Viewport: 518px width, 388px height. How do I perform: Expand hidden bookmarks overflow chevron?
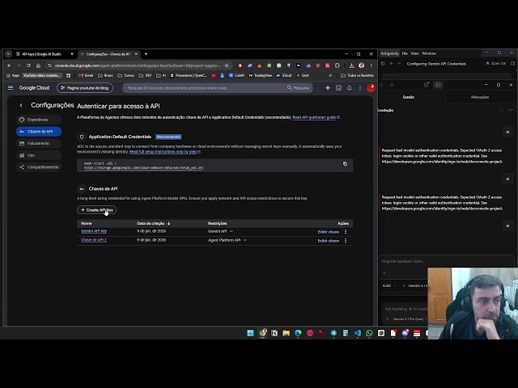[330, 75]
